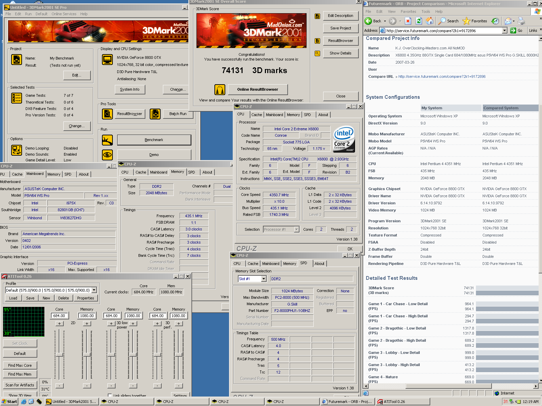Click the Stop icon in IE toolbar

[408, 21]
